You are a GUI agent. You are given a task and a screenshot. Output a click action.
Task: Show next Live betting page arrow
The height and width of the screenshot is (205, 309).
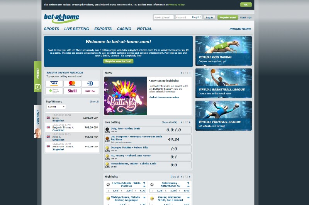190,122
